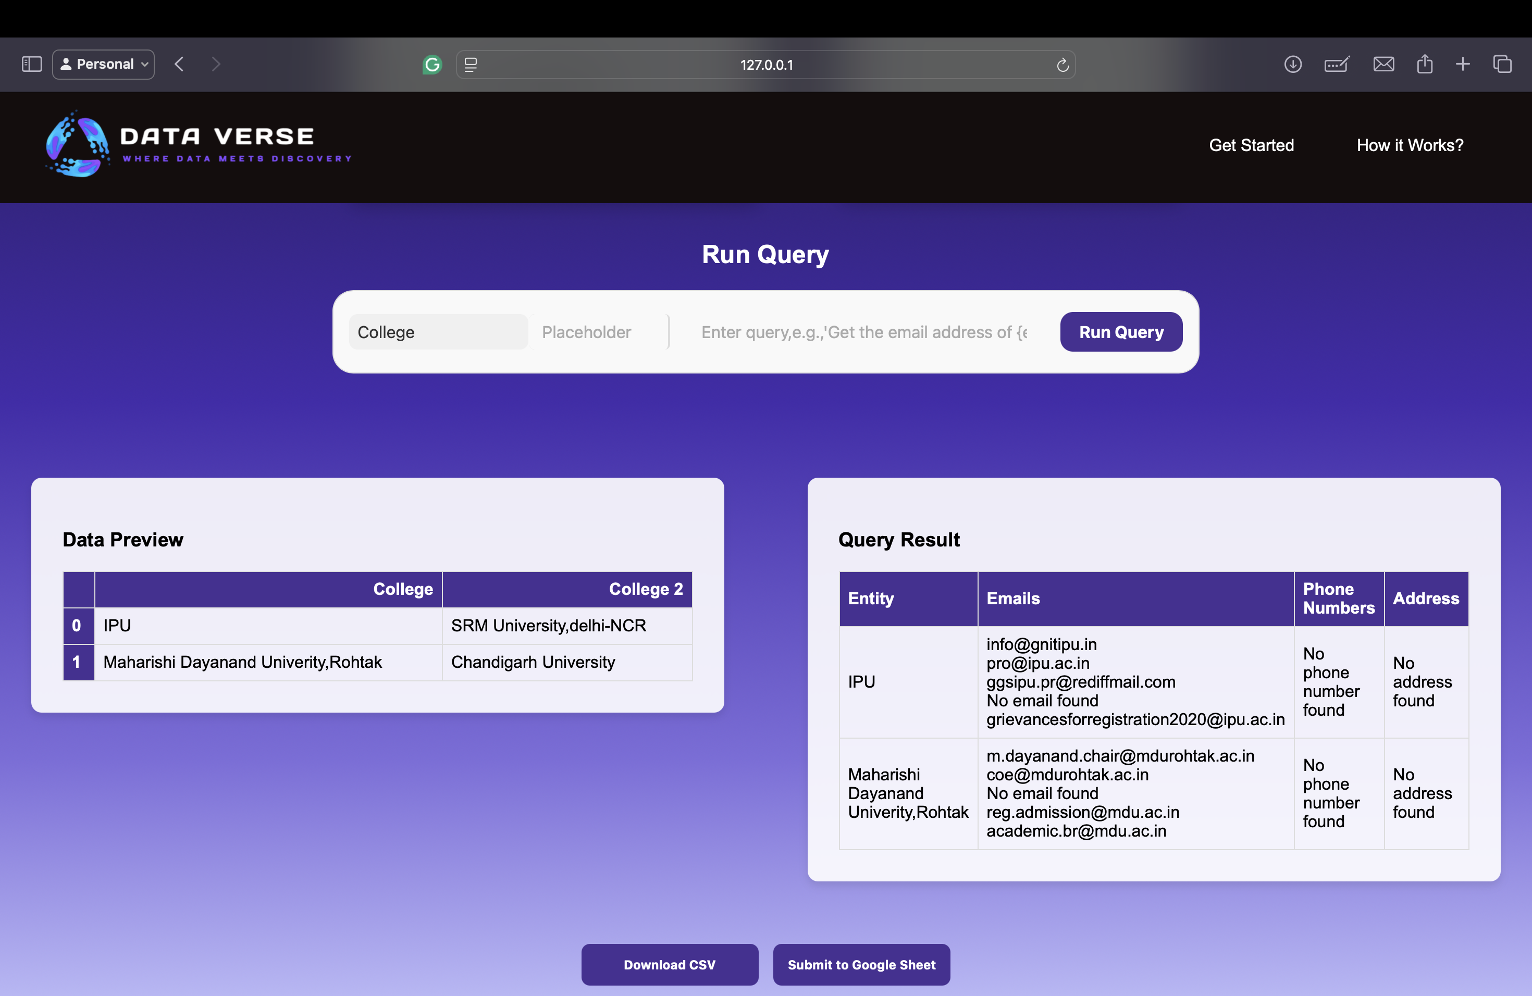This screenshot has height=996, width=1532.
Task: Click the page reader icon in address bar
Action: click(471, 65)
